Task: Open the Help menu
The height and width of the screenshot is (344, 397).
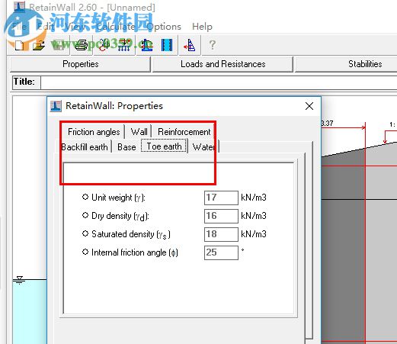Action: tap(202, 27)
